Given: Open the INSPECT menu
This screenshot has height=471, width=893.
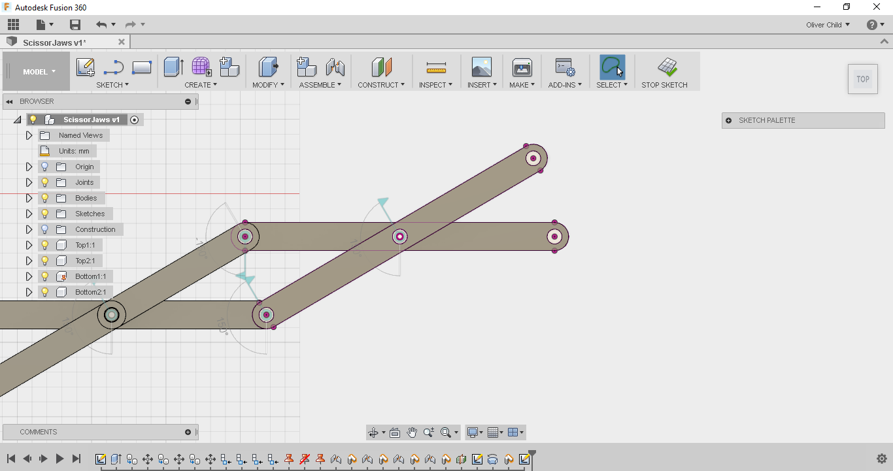Looking at the screenshot, I should (435, 85).
